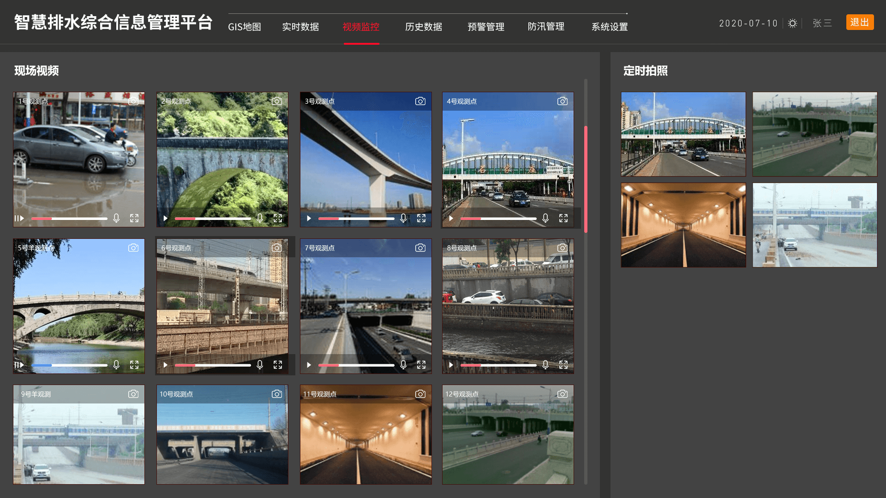Play the 7号观测点 video
The width and height of the screenshot is (886, 498).
click(x=309, y=365)
